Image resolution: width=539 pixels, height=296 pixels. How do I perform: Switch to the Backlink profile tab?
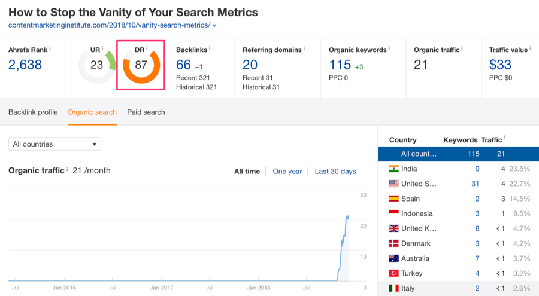(x=33, y=112)
